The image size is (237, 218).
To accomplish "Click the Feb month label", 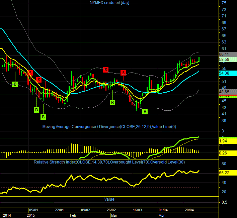I will [73, 215].
